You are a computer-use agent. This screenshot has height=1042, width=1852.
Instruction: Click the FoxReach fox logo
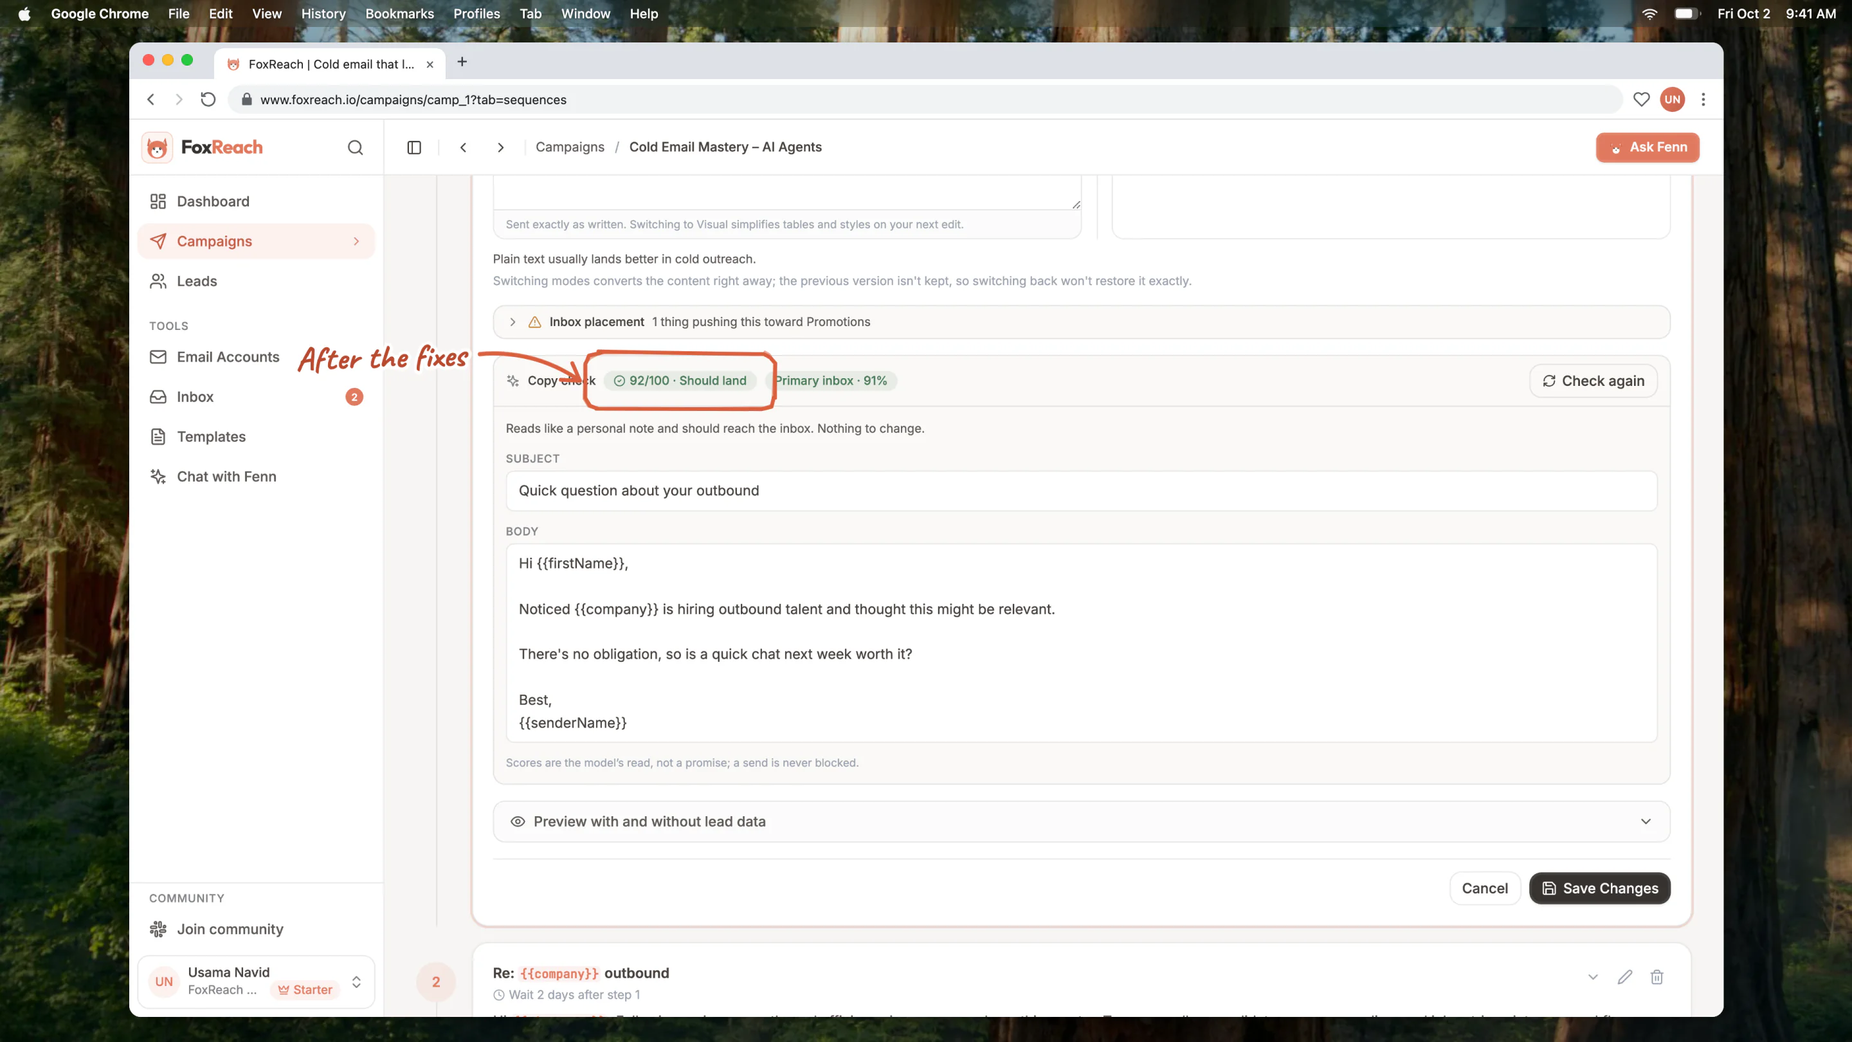[157, 147]
